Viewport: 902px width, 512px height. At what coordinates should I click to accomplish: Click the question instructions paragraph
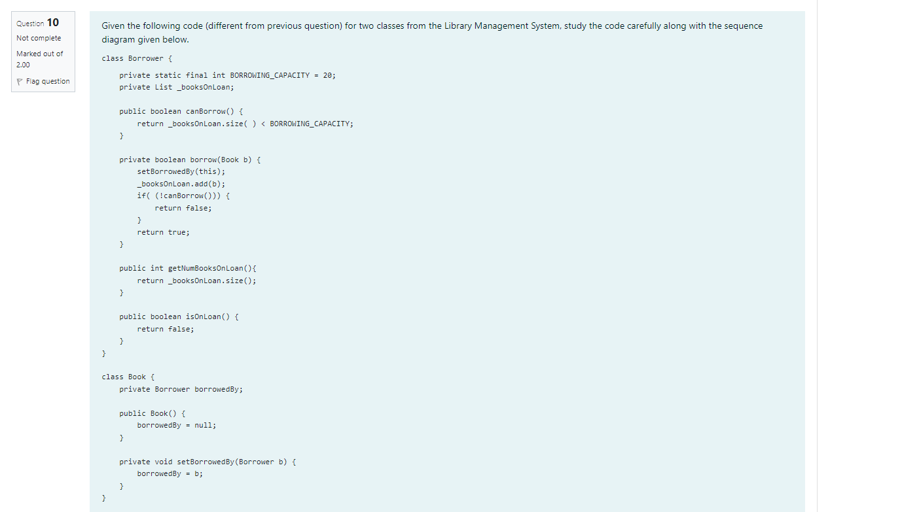tap(431, 32)
